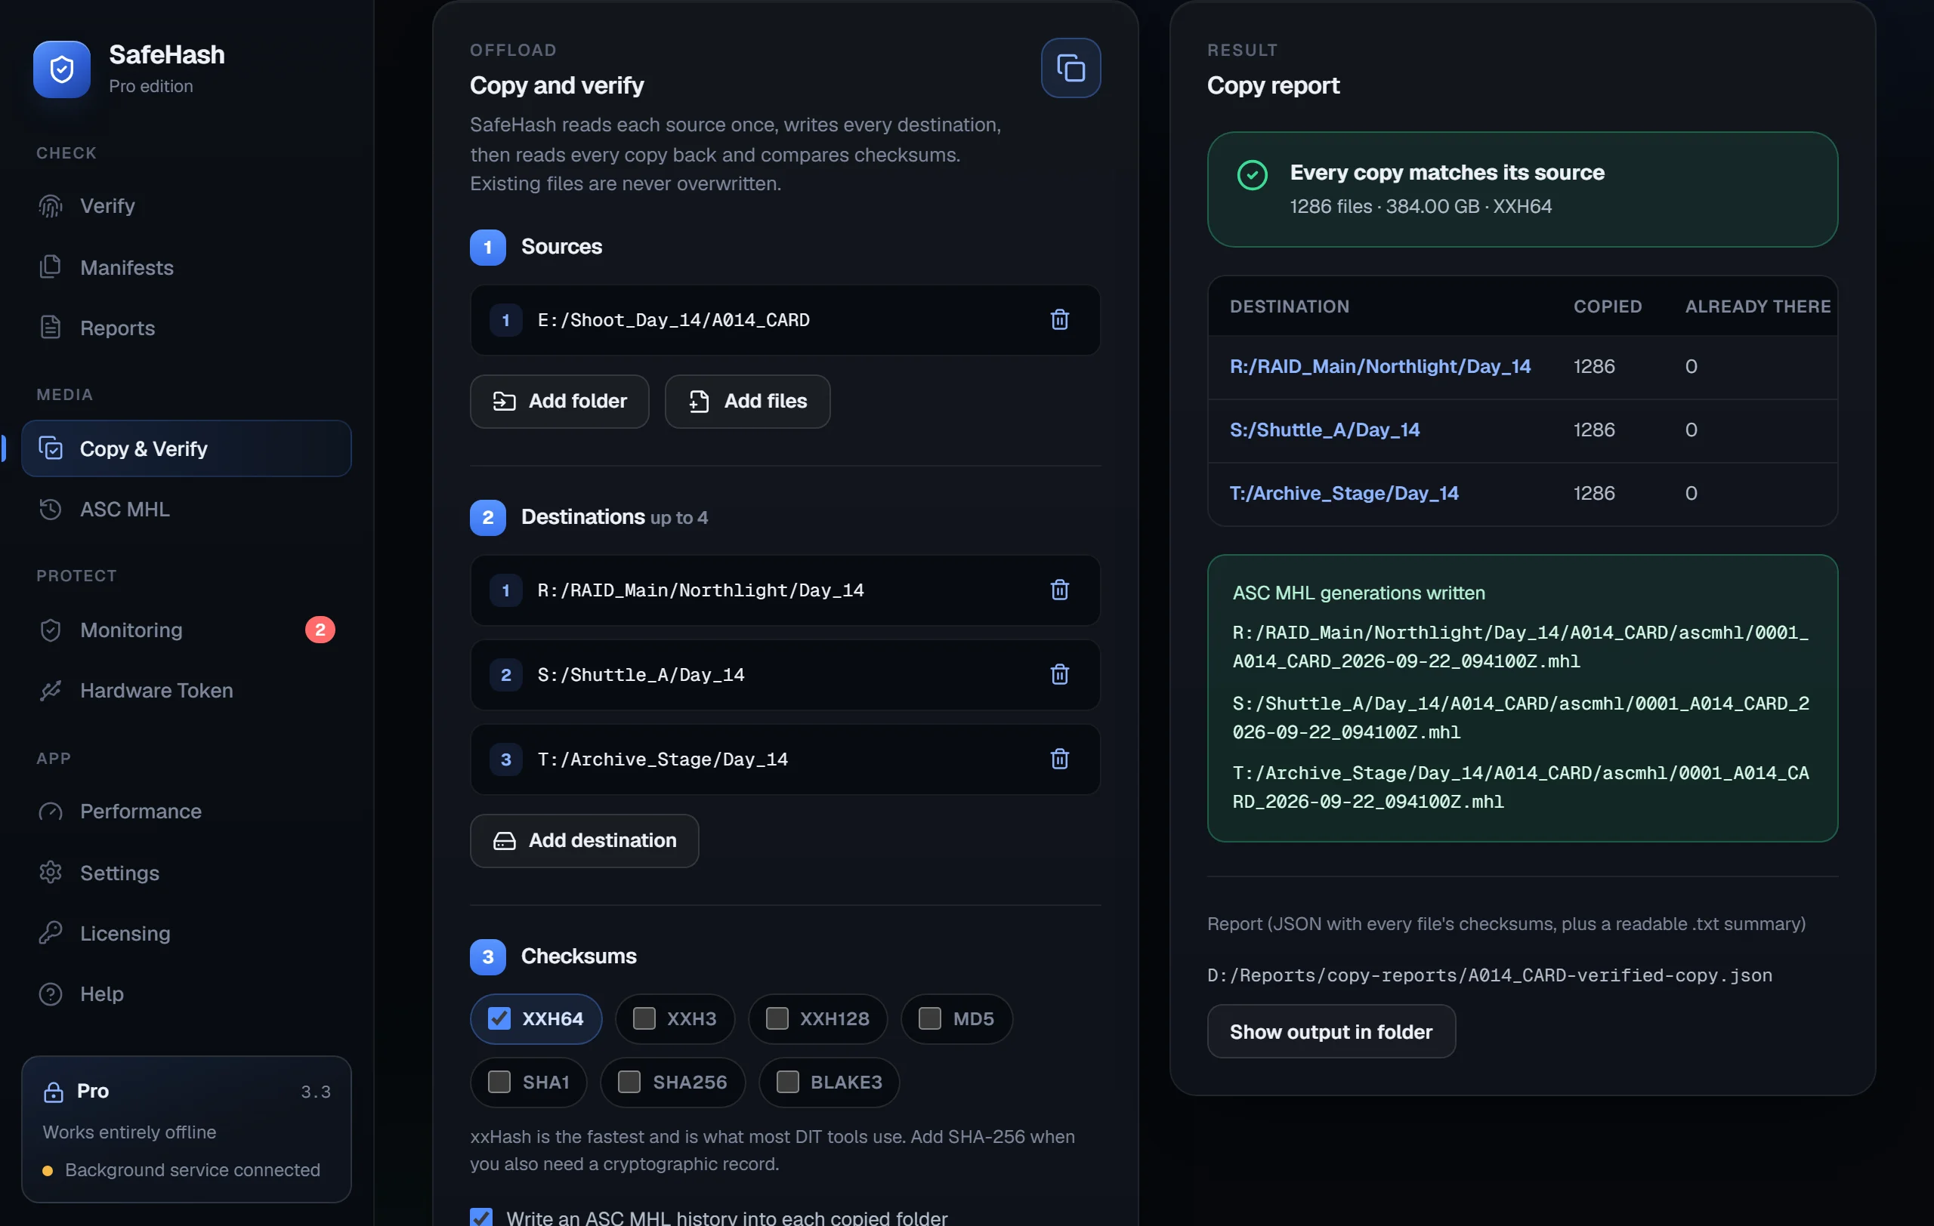
Task: Click the ALREADY THERE column header
Action: click(x=1757, y=306)
